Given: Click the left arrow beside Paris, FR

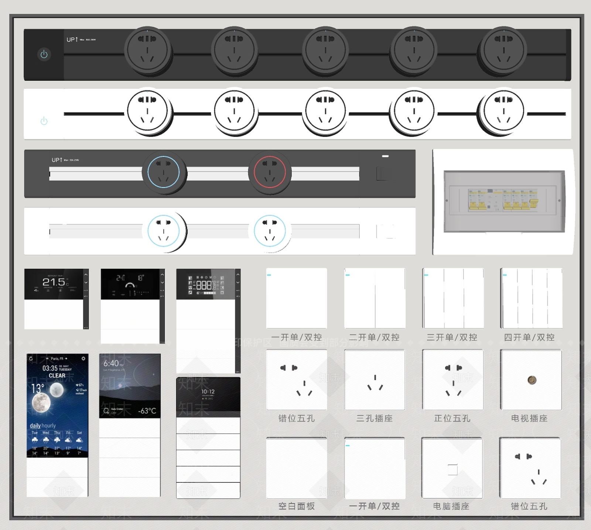Looking at the screenshot, I should pos(48,358).
